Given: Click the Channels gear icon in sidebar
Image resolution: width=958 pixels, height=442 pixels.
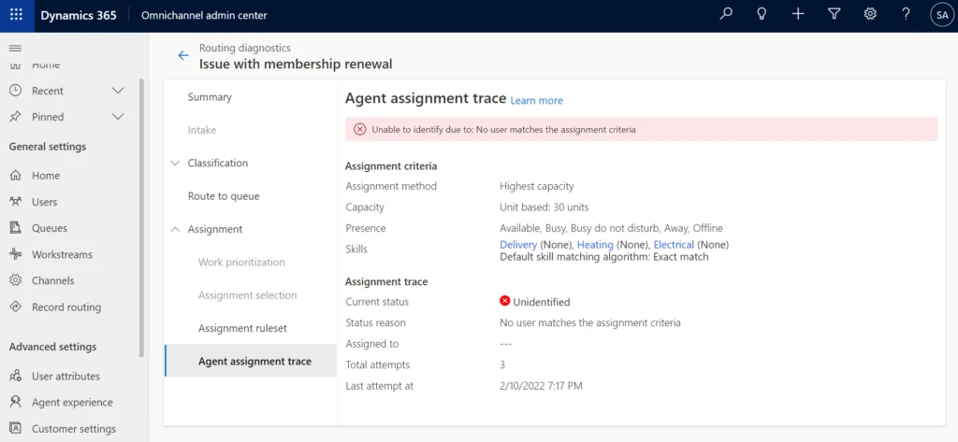Looking at the screenshot, I should (16, 280).
